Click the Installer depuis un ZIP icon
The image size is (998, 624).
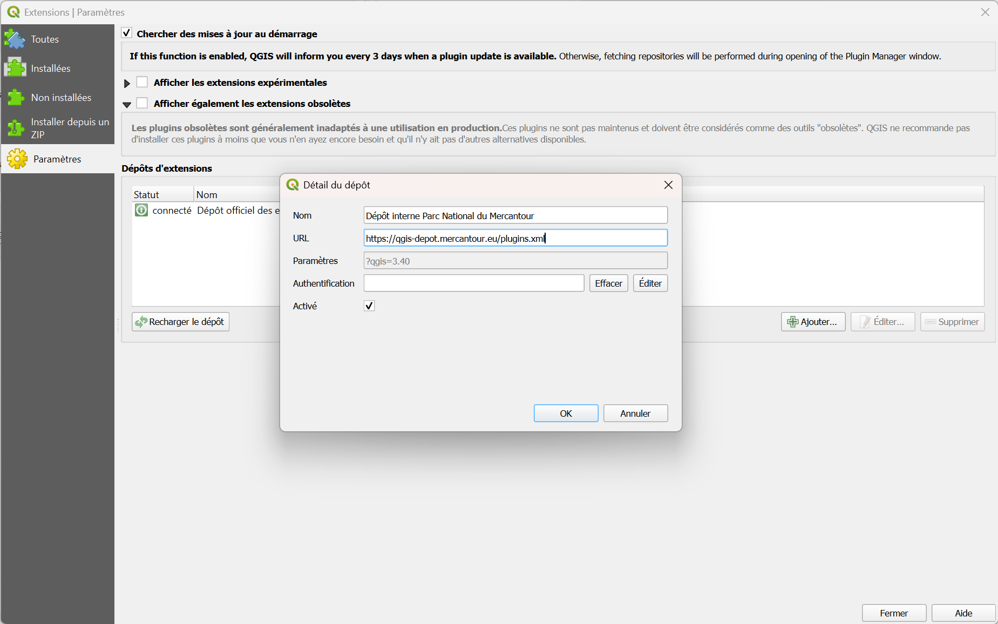15,128
